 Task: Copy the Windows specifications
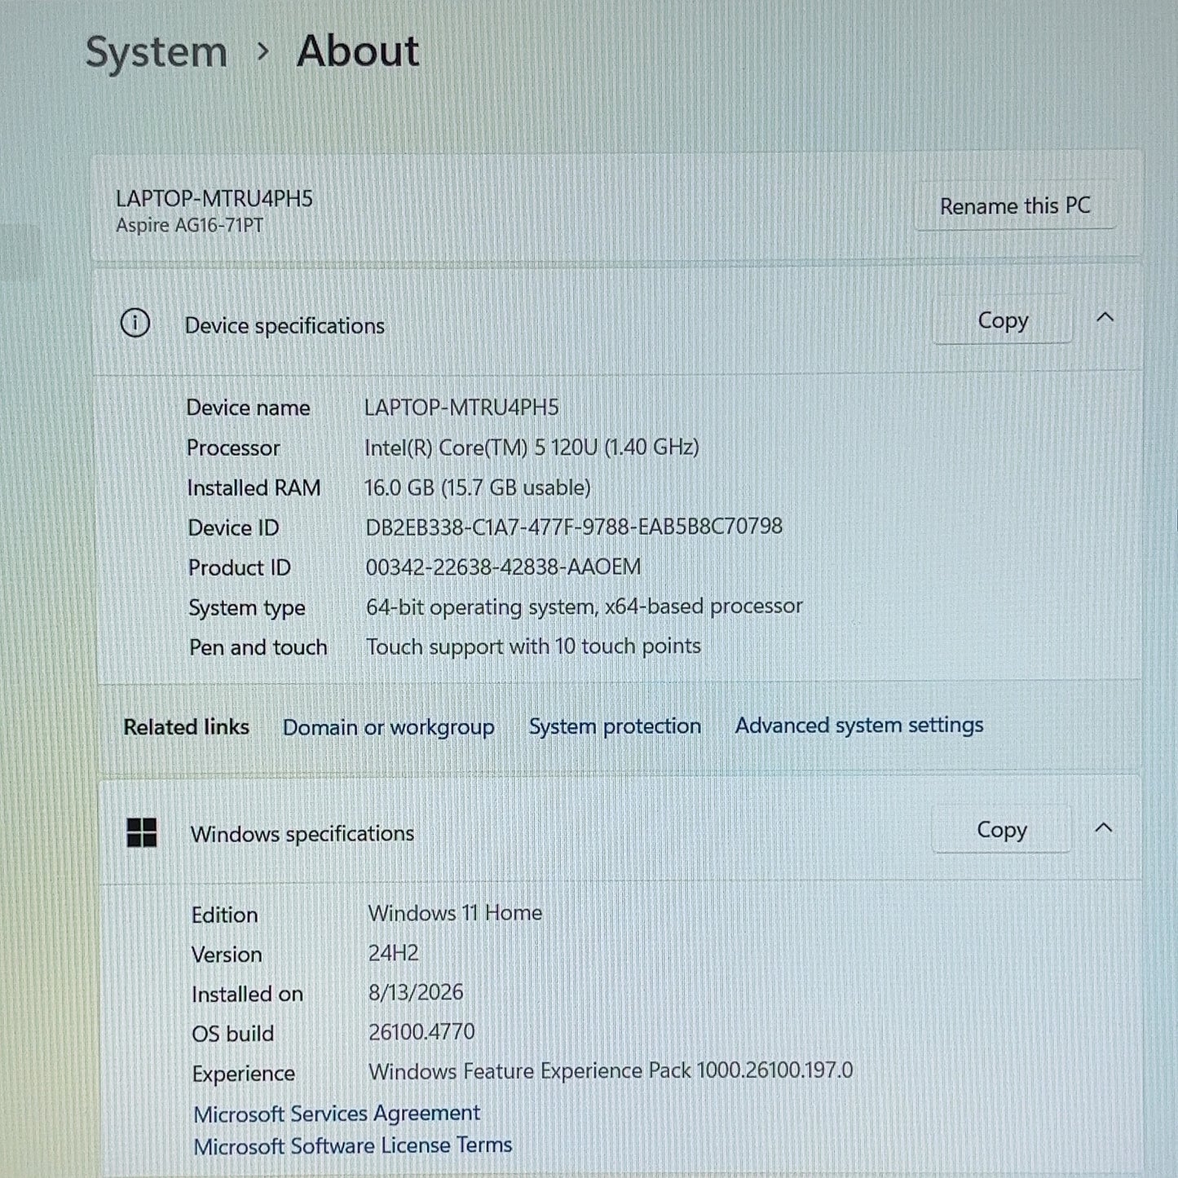tap(1001, 830)
